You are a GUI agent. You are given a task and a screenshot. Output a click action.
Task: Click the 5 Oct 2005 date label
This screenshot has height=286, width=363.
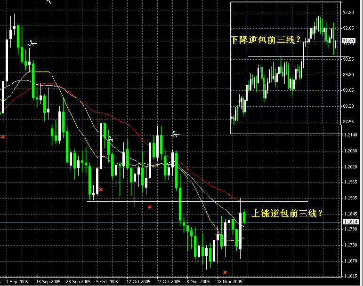[107, 282]
